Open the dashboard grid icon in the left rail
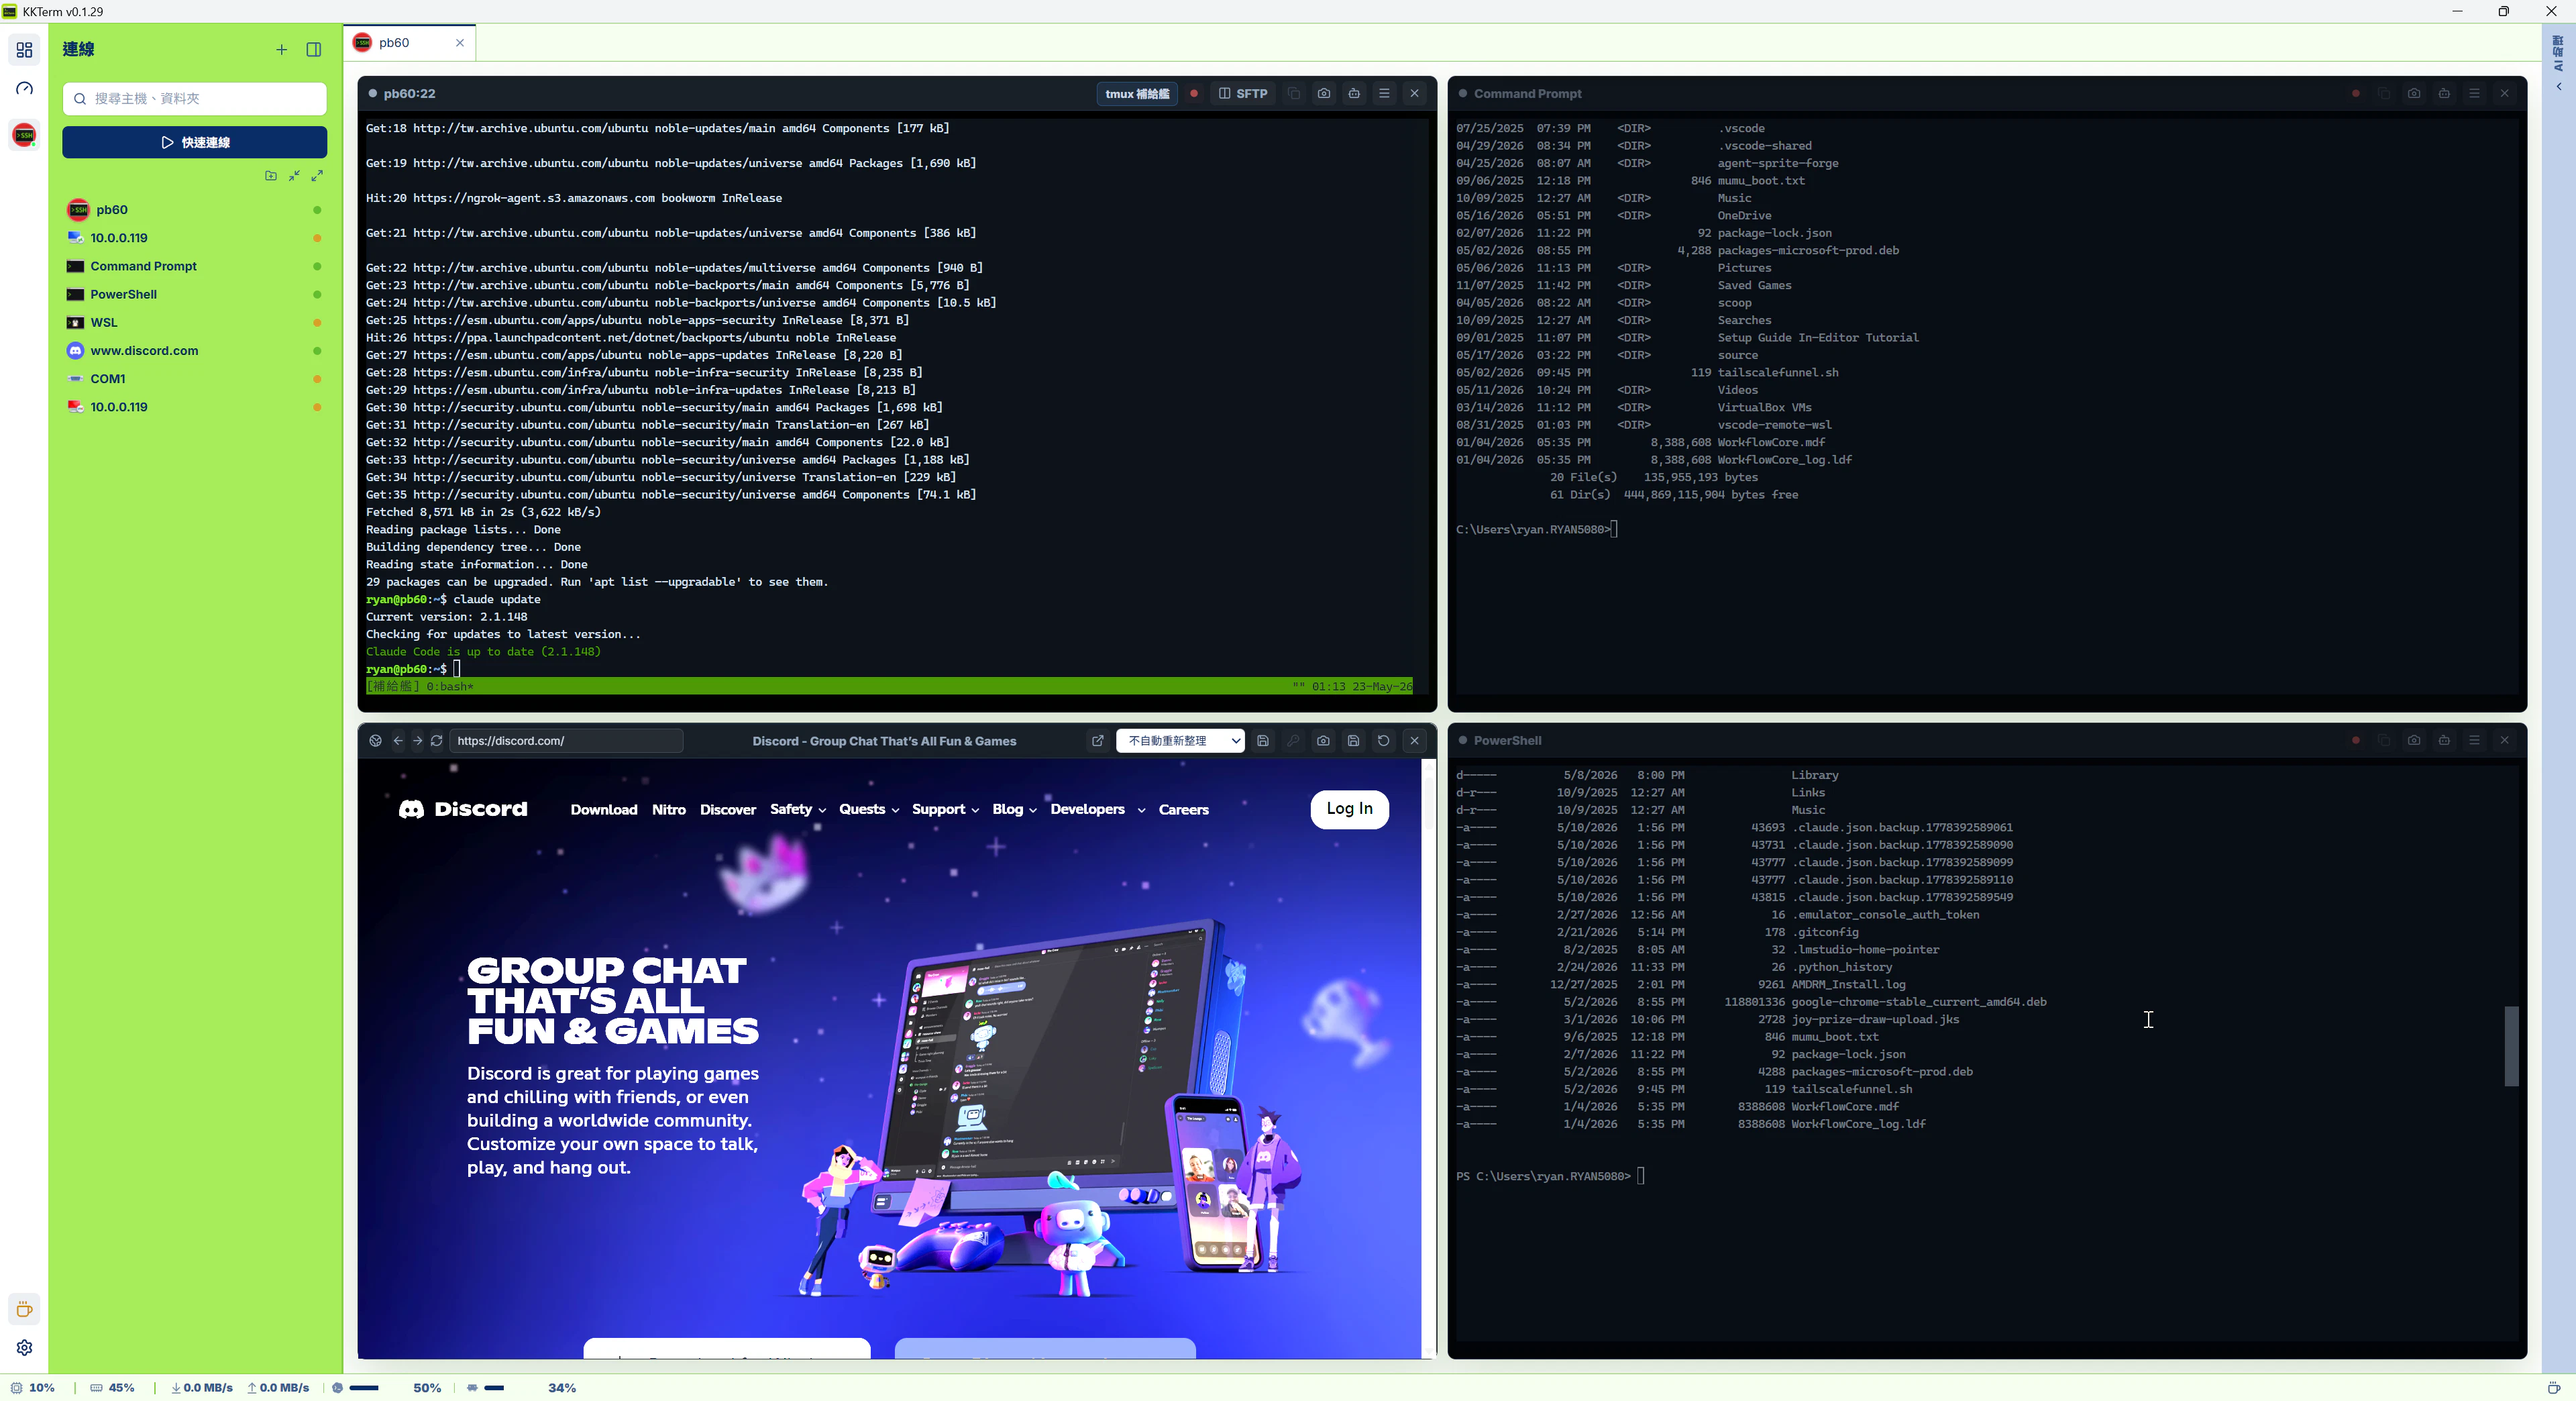The height and width of the screenshot is (1401, 2576). pyautogui.click(x=24, y=49)
